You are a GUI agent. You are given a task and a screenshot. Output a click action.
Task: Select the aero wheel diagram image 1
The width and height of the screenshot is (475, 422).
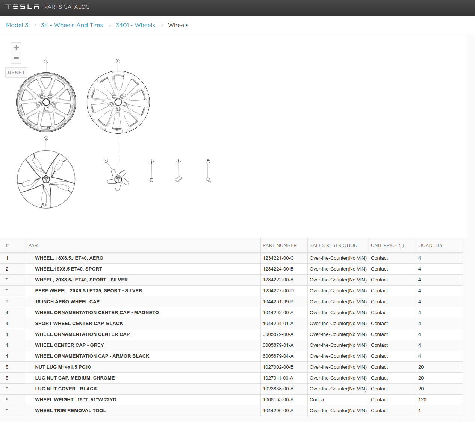(46, 102)
